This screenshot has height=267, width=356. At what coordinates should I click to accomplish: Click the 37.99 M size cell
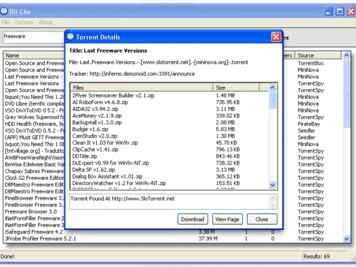click(x=208, y=239)
